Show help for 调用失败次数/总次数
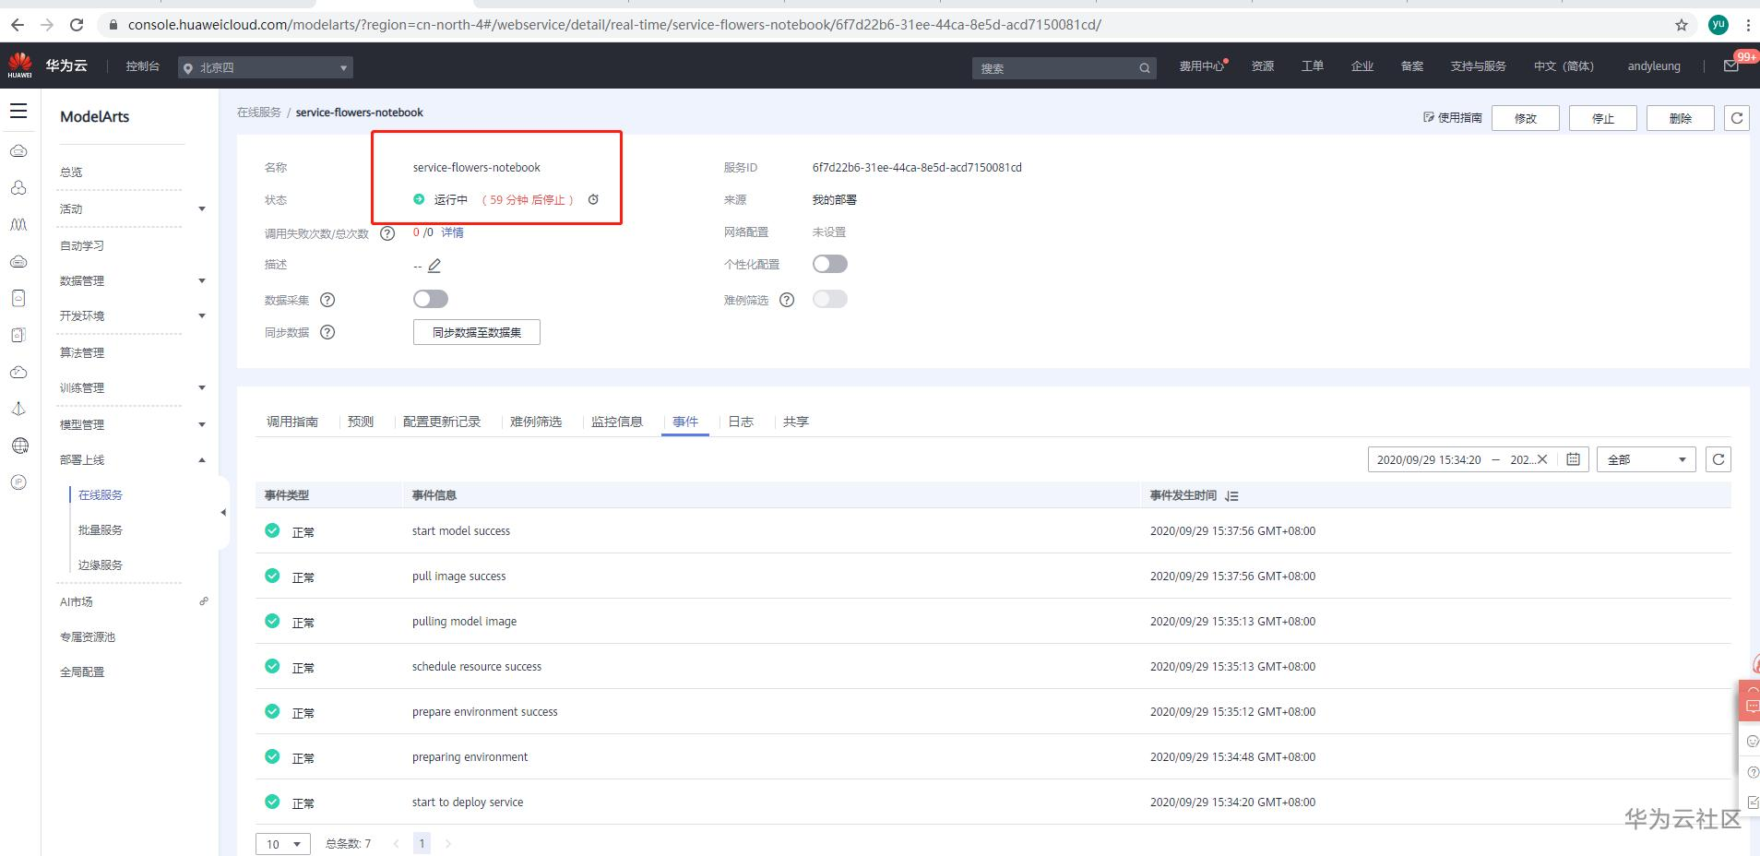1760x856 pixels. (387, 233)
